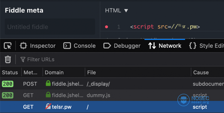This screenshot has width=224, height=113.
Task: Click the green lock icon in dummy.js row
Action: pyautogui.click(x=48, y=95)
